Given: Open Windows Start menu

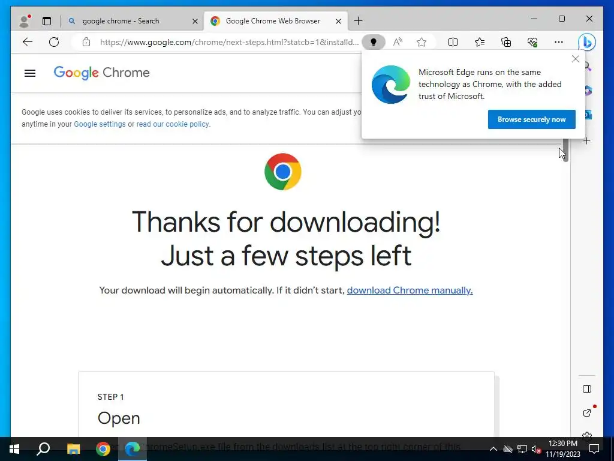Looking at the screenshot, I should pyautogui.click(x=14, y=449).
